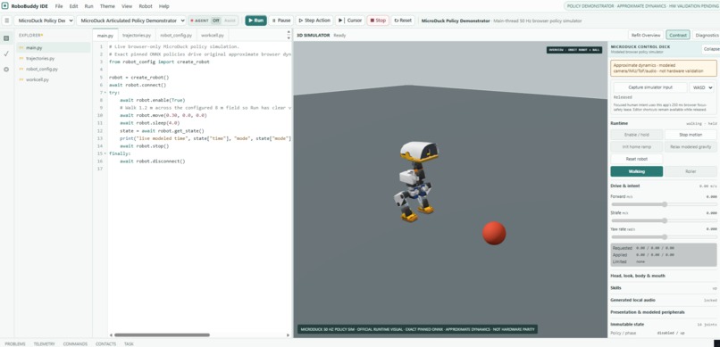Viewport: 720px width, 347px height.
Task: Switch to trajectories.py editor tab
Action: 137,36
